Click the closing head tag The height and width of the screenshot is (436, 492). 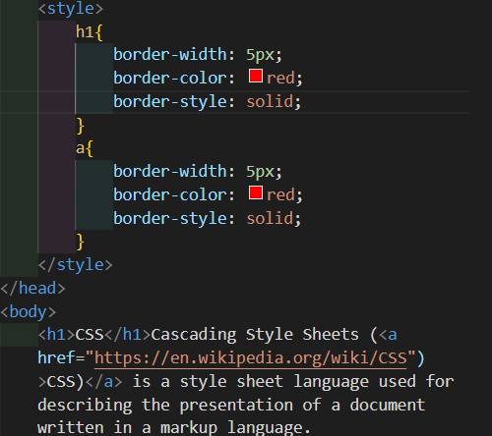(x=32, y=289)
